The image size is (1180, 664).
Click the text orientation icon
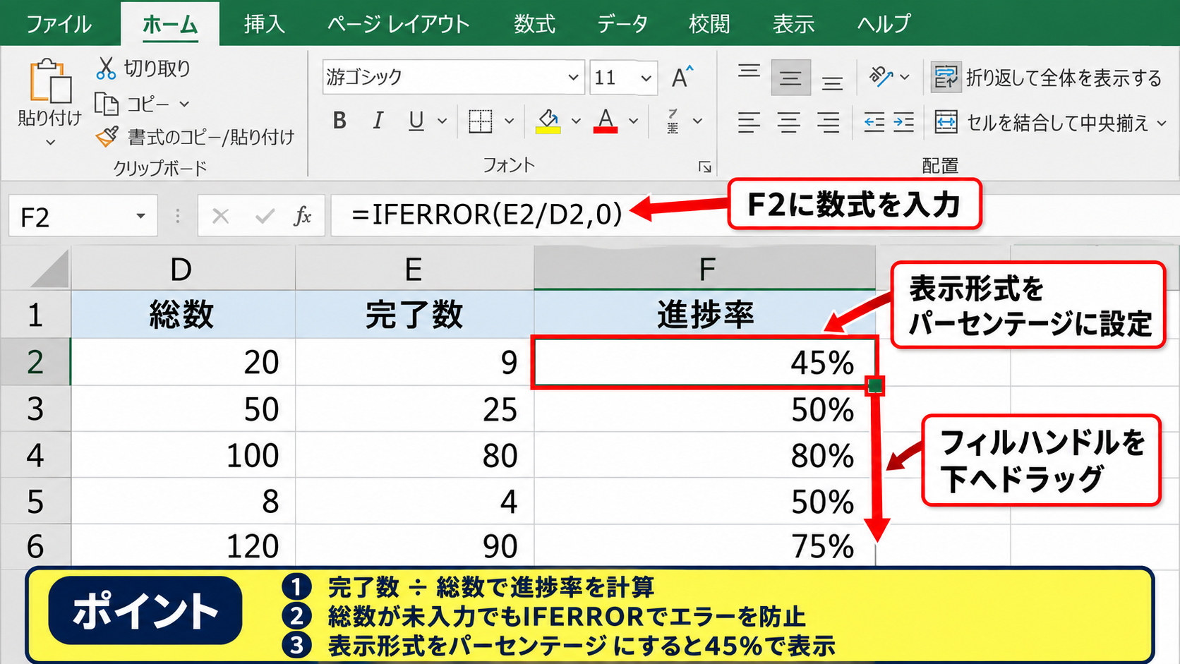880,76
